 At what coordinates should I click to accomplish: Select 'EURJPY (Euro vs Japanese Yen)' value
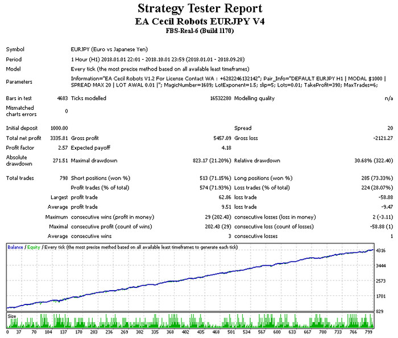(109, 50)
